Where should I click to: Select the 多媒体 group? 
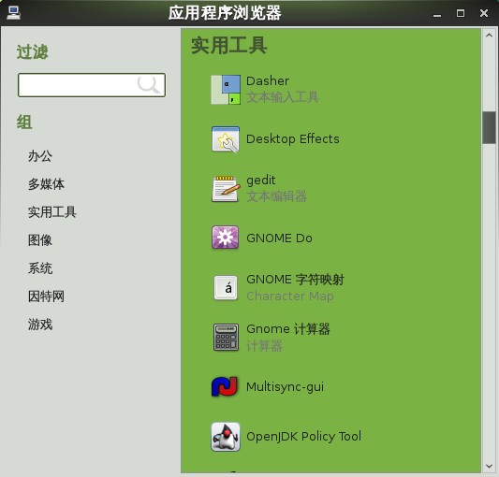(x=46, y=184)
